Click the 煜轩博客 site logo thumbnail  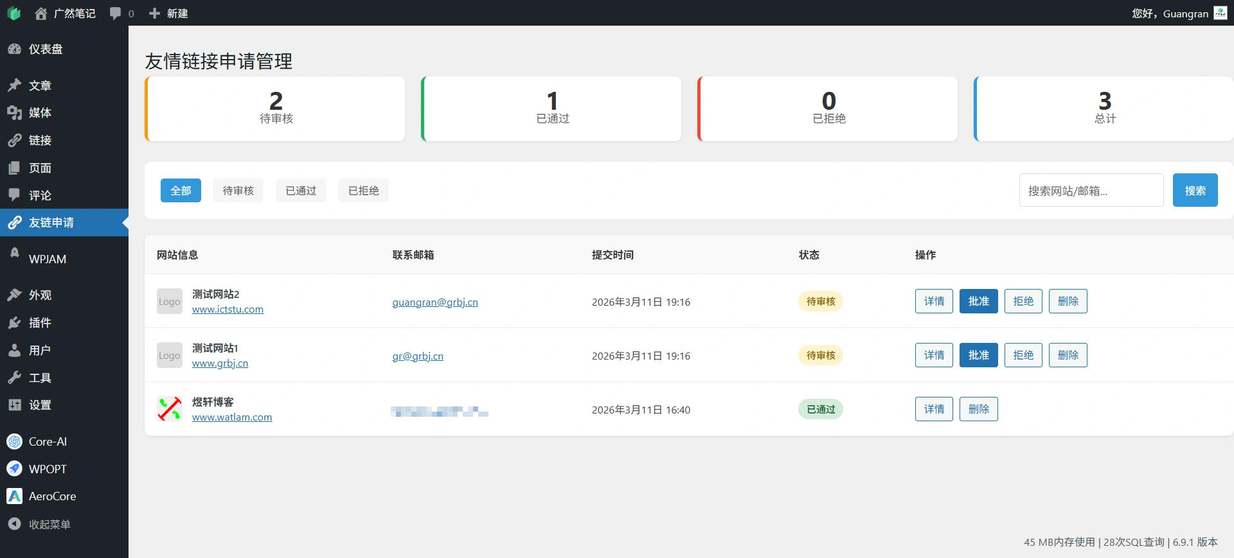pos(170,409)
